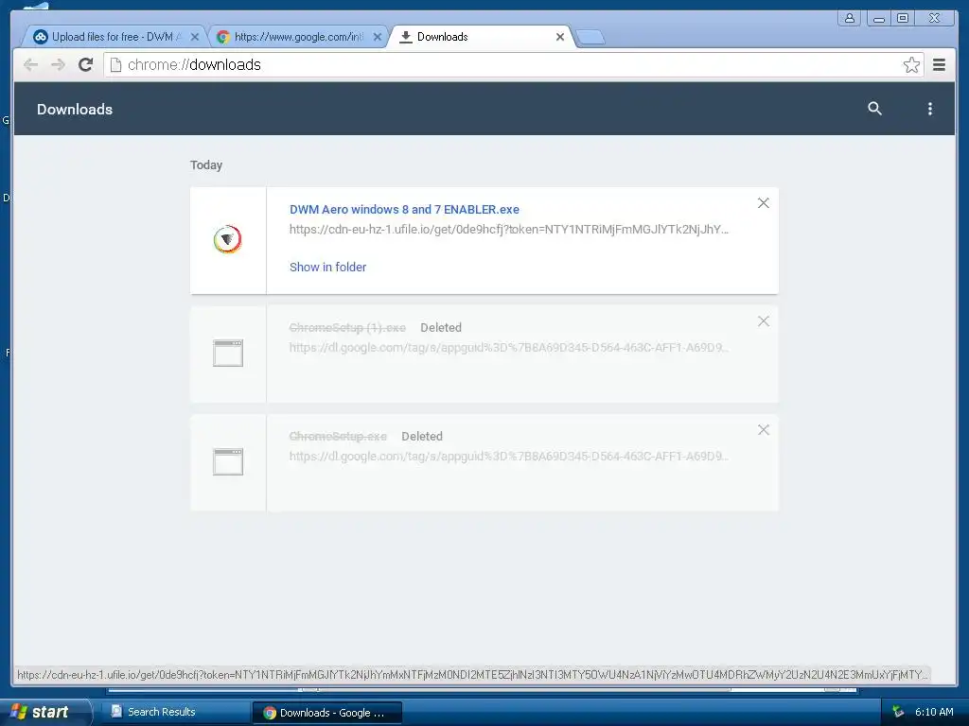The image size is (969, 726).
Task: Click the DWM Aero ENABLER.exe file icon
Action: pyautogui.click(x=228, y=239)
